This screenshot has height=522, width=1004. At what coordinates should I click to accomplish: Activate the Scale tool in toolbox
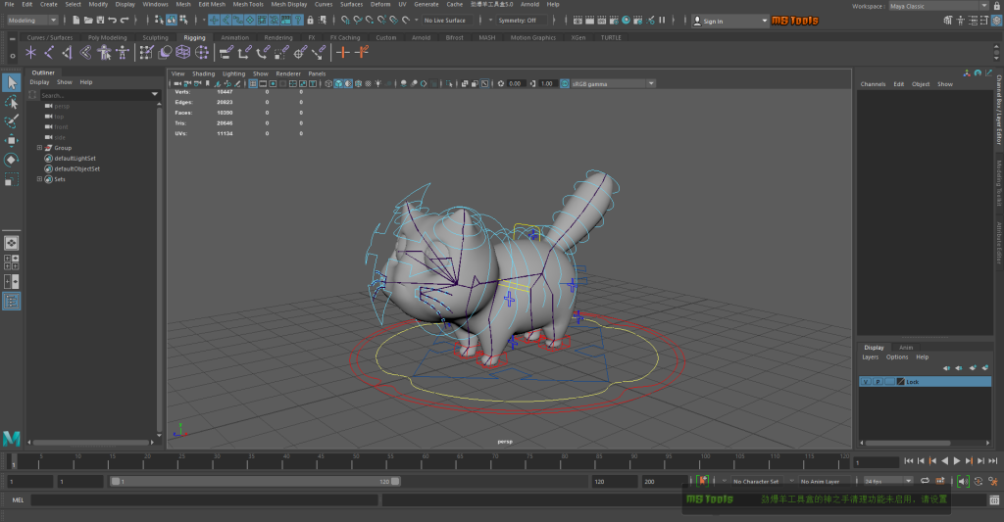coord(12,180)
